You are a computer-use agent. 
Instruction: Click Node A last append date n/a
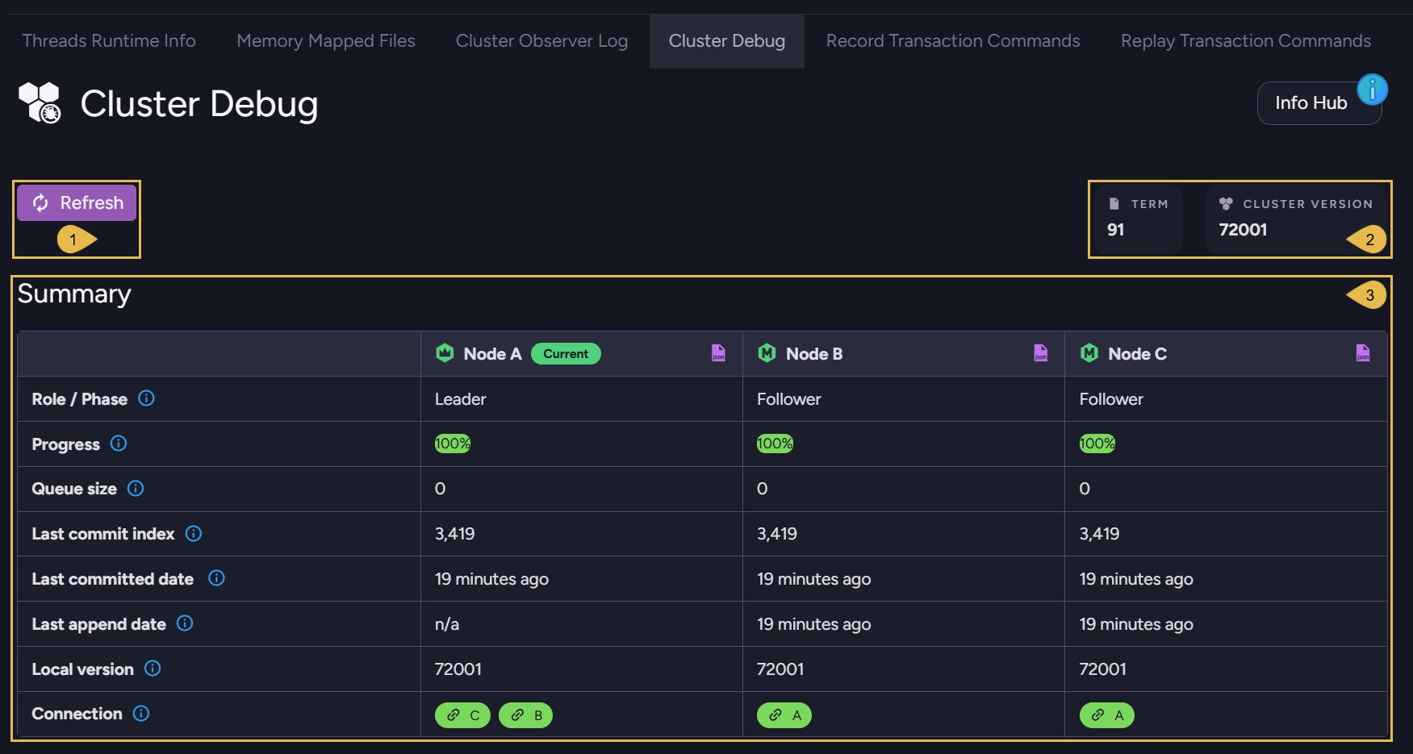click(x=447, y=624)
